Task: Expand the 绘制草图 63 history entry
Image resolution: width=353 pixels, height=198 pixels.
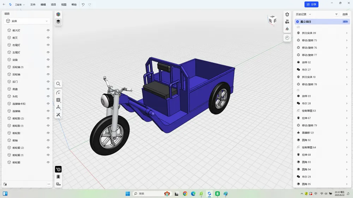Action: 347,111
